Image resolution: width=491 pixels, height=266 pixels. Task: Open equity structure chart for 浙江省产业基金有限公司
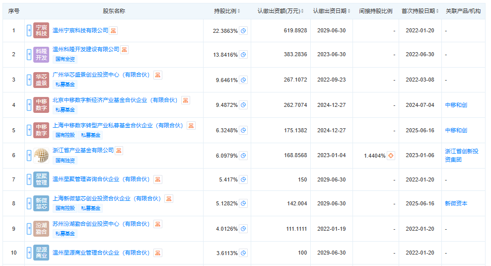pyautogui.click(x=119, y=151)
